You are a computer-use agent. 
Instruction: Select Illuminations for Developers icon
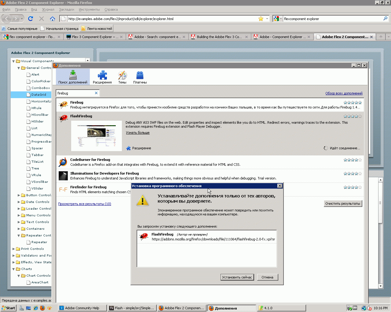[63, 176]
